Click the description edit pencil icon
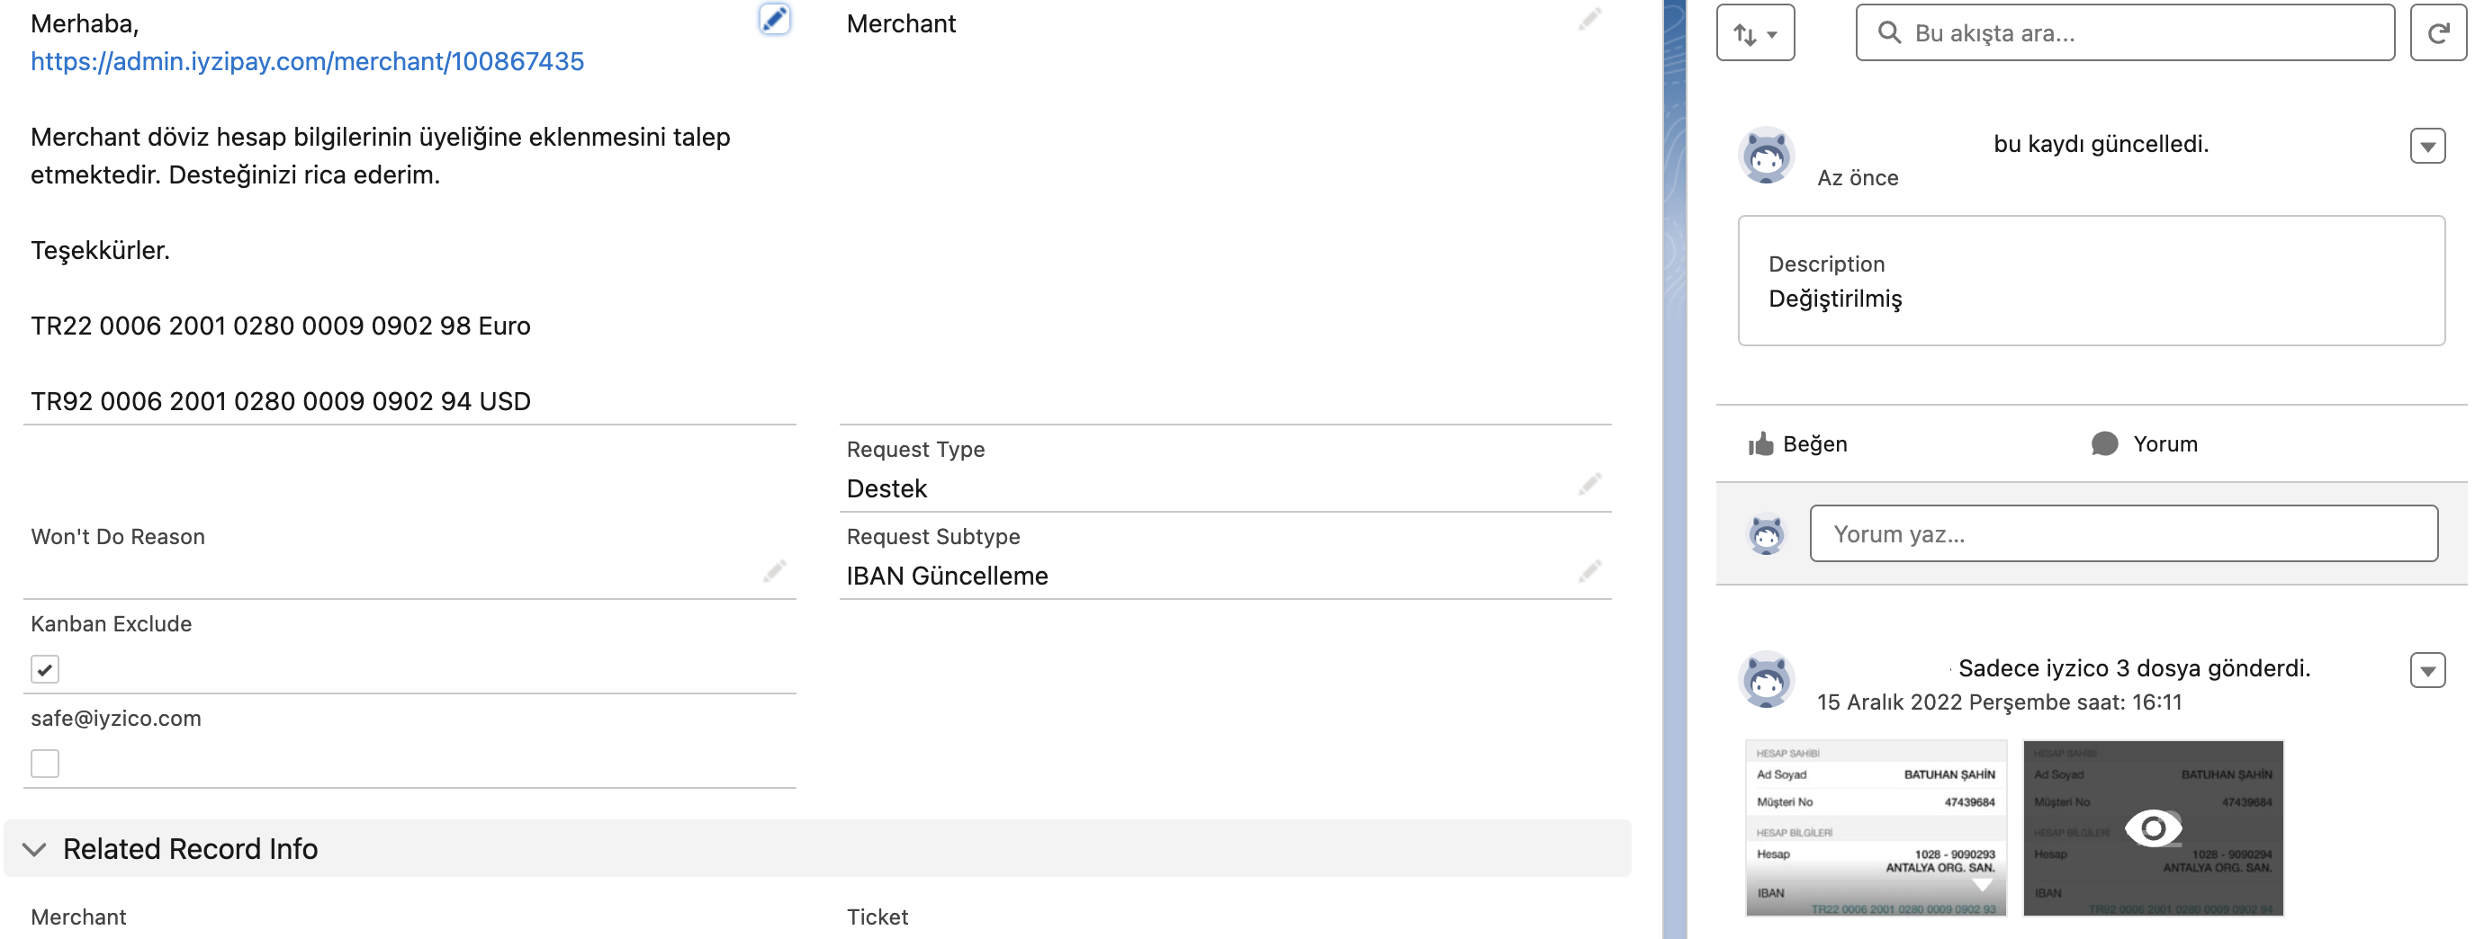 [773, 19]
